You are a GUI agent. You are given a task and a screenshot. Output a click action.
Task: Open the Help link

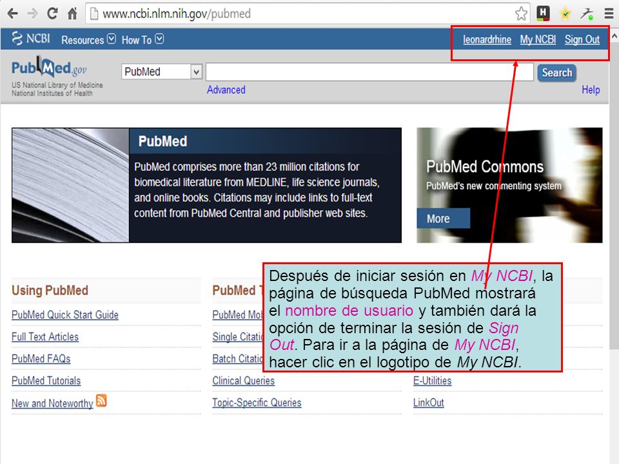[591, 90]
